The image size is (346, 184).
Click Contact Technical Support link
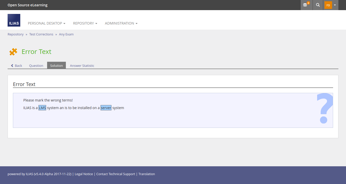click(x=116, y=174)
